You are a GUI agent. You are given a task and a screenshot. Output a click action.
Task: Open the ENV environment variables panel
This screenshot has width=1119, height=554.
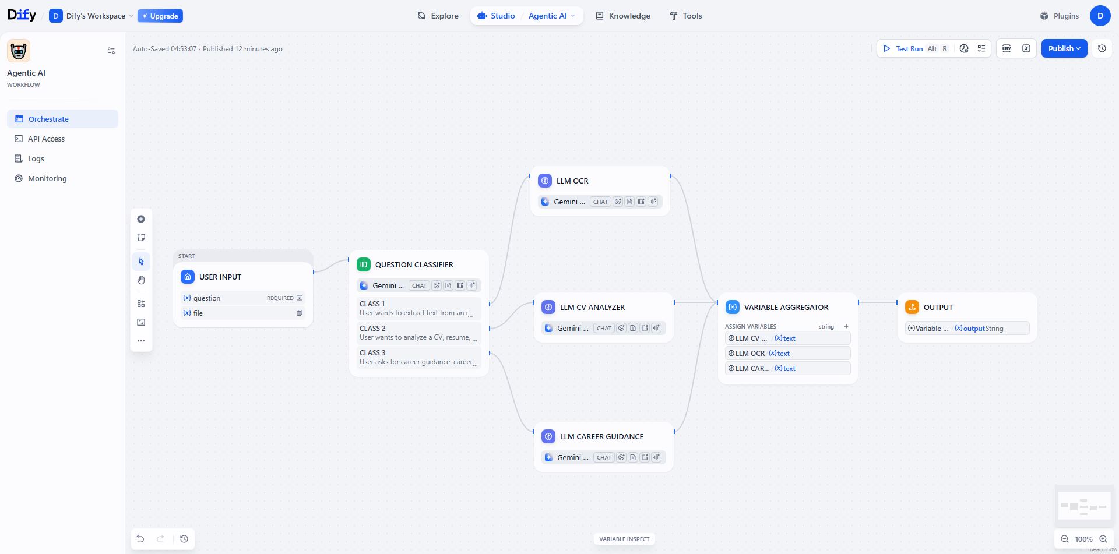(x=1007, y=48)
